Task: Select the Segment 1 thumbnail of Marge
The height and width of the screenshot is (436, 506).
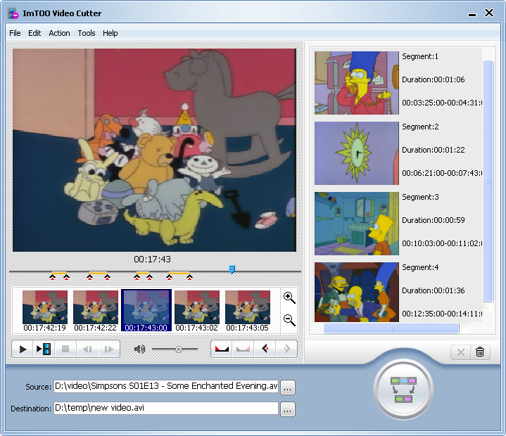Action: click(357, 83)
